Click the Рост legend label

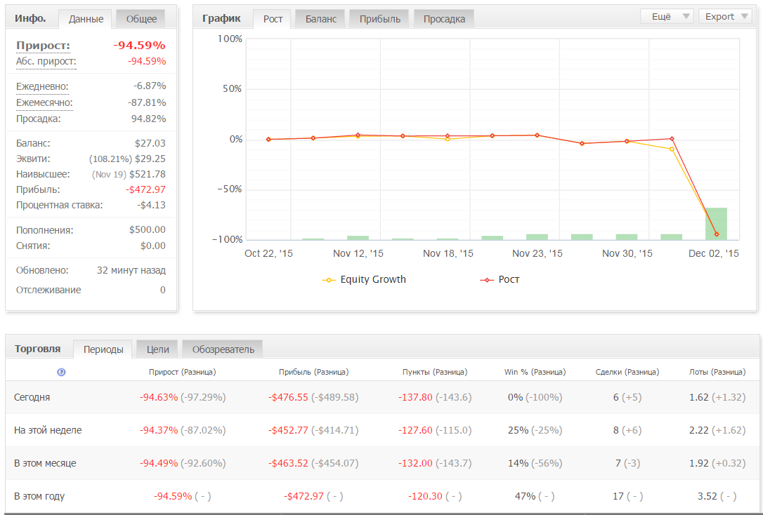coord(509,280)
